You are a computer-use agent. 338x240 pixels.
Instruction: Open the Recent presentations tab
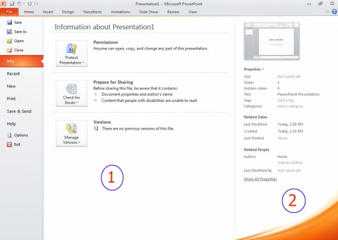pyautogui.click(x=13, y=74)
